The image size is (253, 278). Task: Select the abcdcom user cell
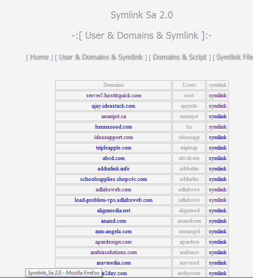(189, 158)
